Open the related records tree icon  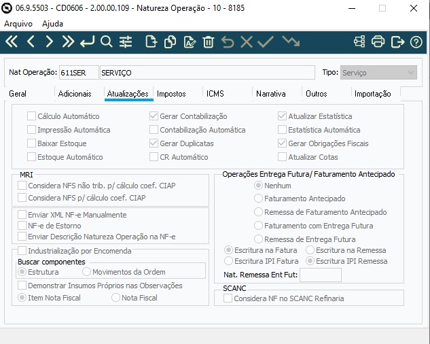coord(359,41)
